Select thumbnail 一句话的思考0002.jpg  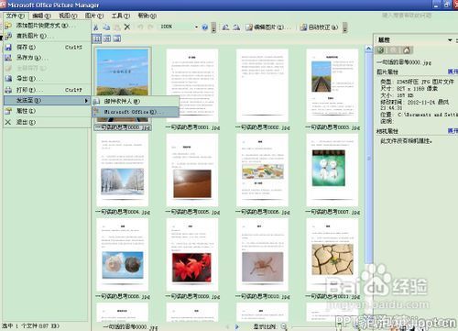tap(262, 85)
